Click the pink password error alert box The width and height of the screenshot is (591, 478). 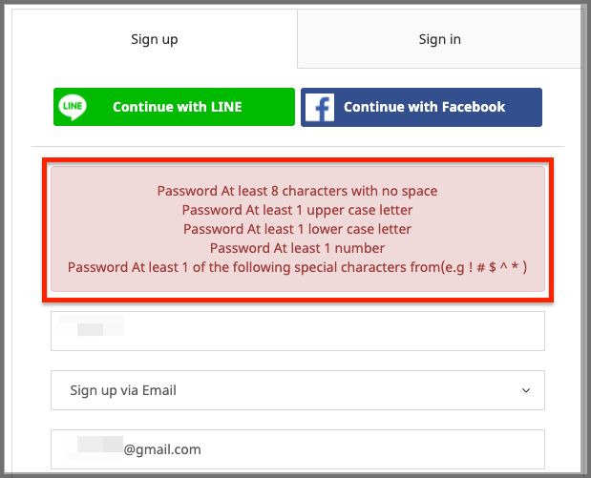pyautogui.click(x=298, y=229)
